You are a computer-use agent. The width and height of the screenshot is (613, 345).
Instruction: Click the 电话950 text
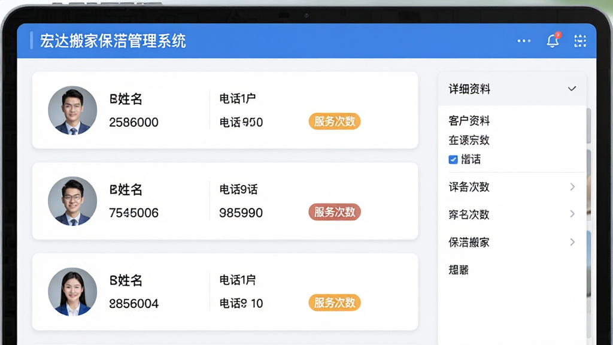click(x=241, y=122)
